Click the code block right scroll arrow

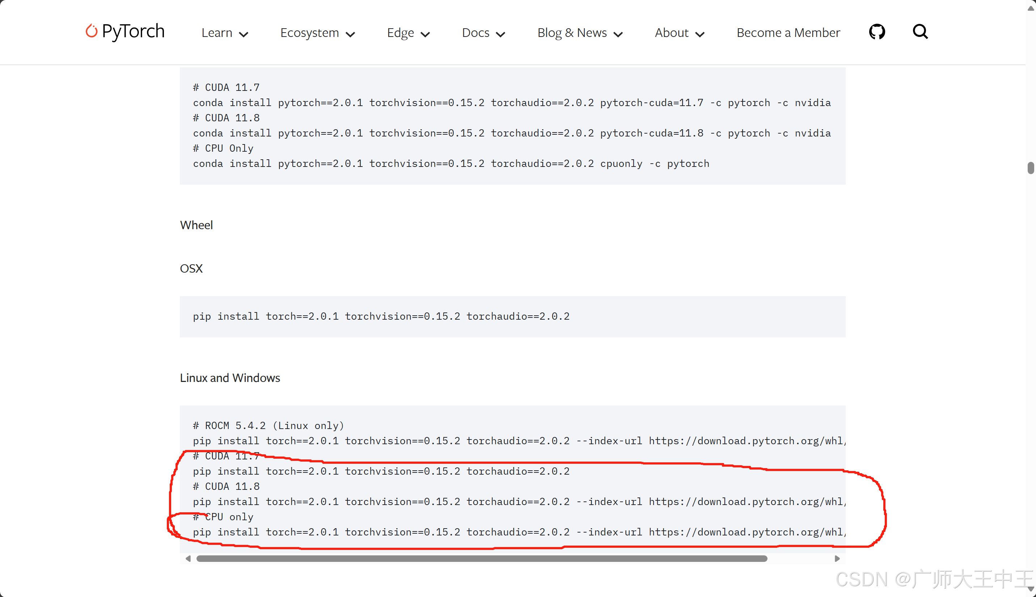[837, 559]
